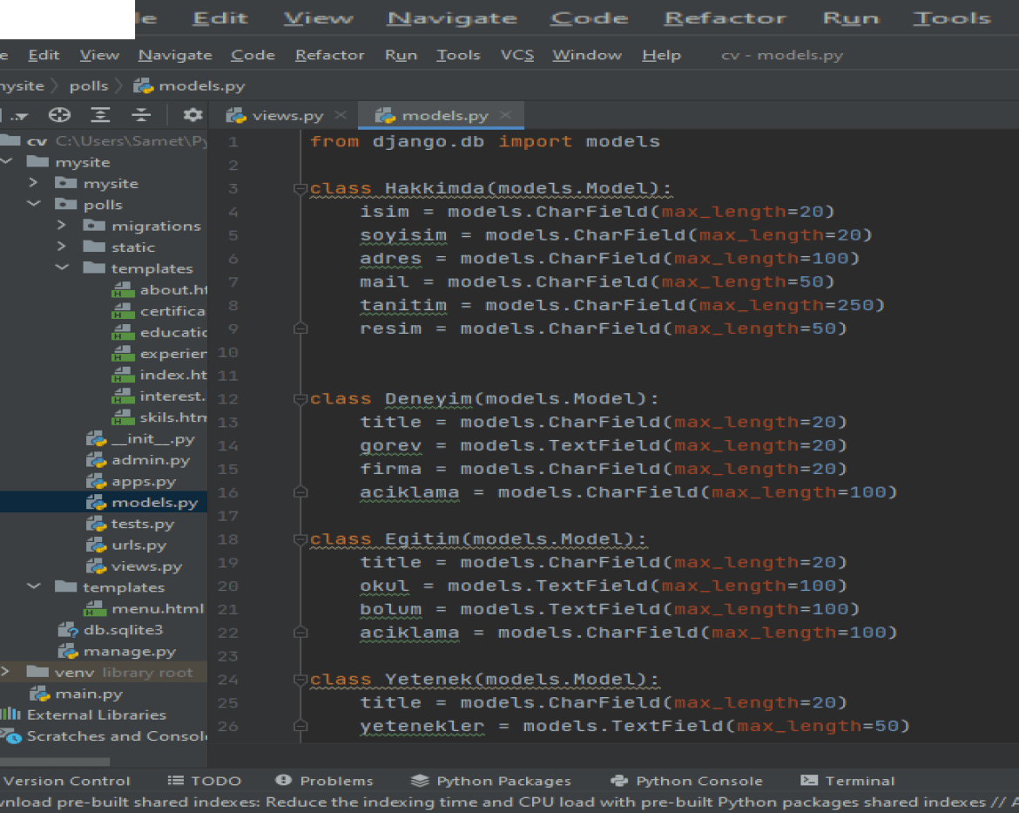Click the polls breadcrumb in navigation bar
The height and width of the screenshot is (813, 1019).
[89, 85]
